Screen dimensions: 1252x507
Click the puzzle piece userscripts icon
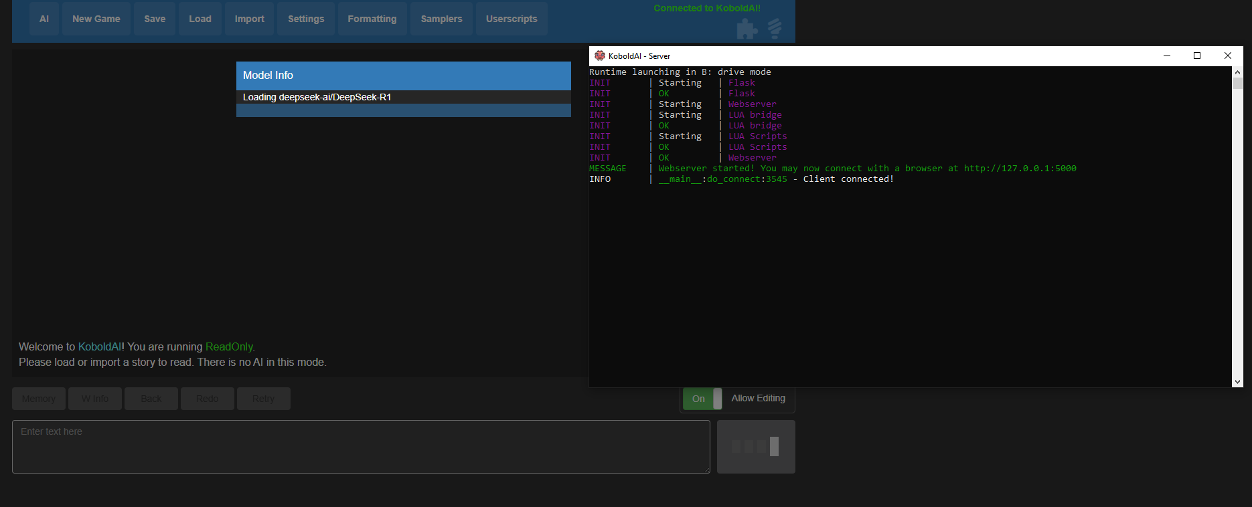pyautogui.click(x=747, y=29)
